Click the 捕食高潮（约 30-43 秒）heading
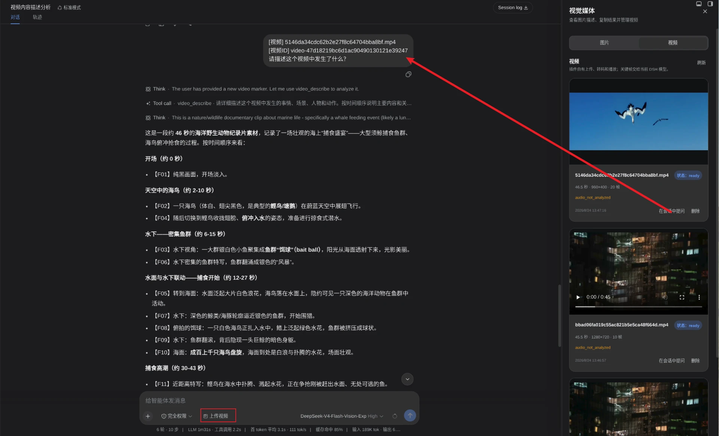Image resolution: width=719 pixels, height=436 pixels. point(175,368)
